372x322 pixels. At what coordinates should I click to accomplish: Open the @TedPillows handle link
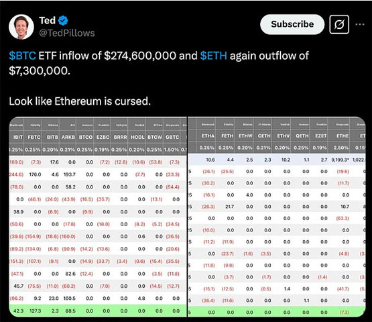67,33
